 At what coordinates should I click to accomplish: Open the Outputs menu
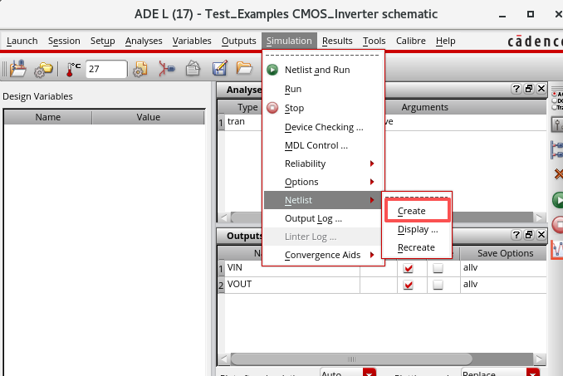click(x=239, y=41)
